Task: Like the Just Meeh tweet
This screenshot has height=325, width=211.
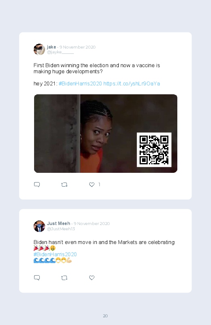Action: point(92,278)
